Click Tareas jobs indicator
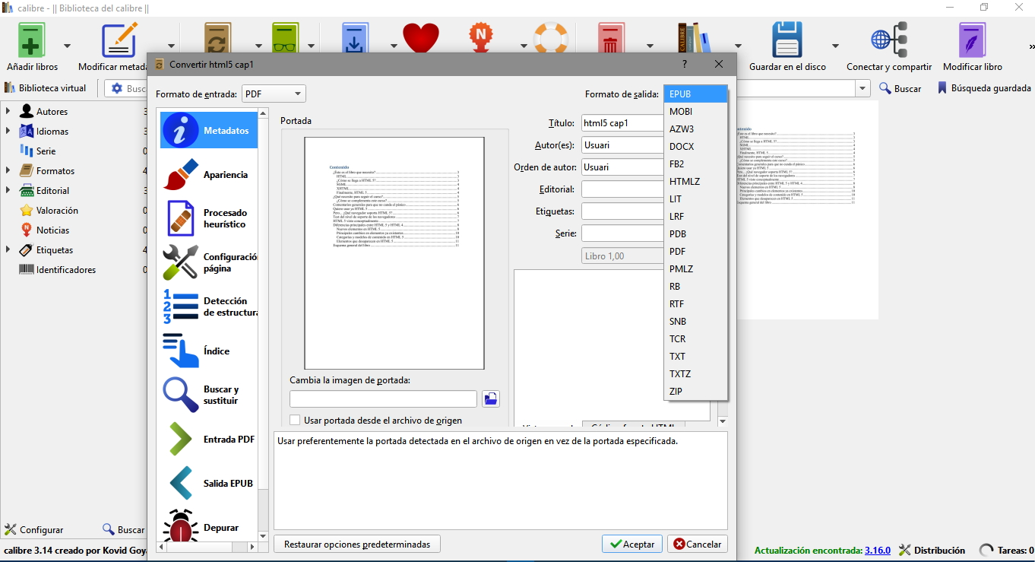1035x562 pixels. tap(1007, 551)
